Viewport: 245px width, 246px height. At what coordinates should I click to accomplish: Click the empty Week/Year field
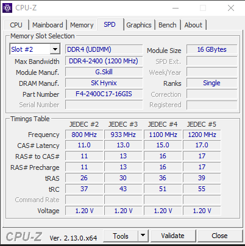(x=211, y=72)
